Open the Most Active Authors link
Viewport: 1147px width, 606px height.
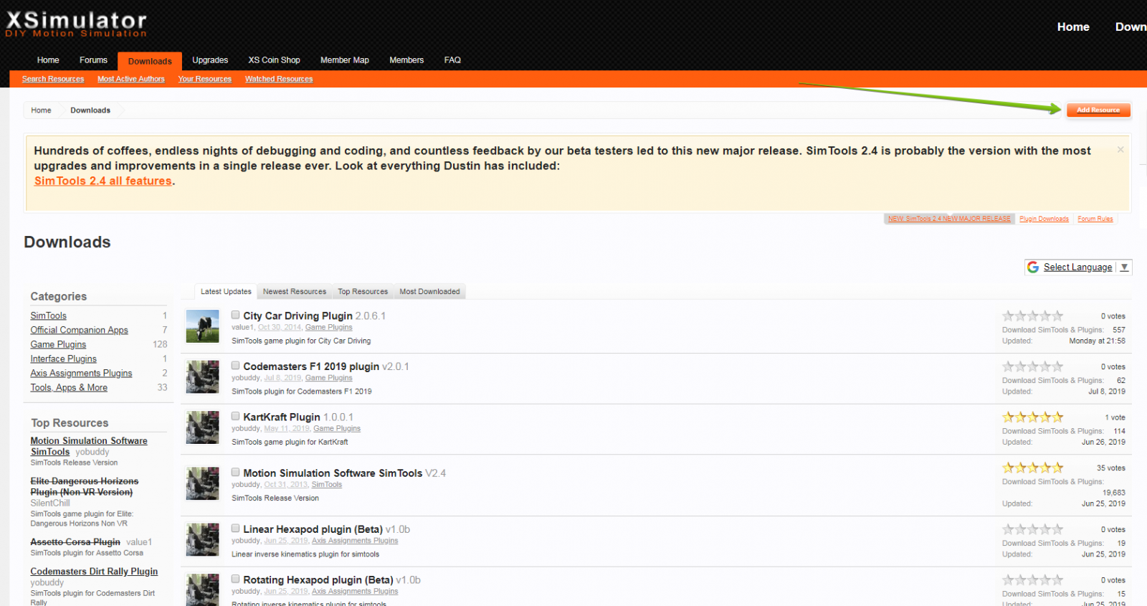[x=131, y=79]
